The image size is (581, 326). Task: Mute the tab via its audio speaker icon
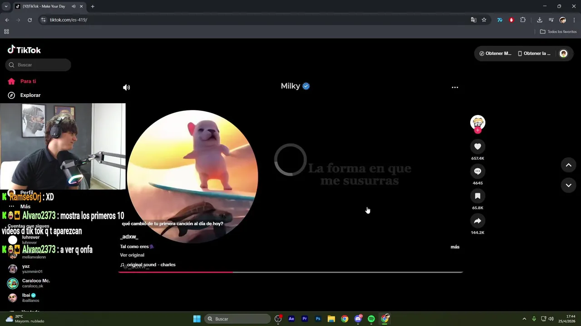[x=74, y=6]
